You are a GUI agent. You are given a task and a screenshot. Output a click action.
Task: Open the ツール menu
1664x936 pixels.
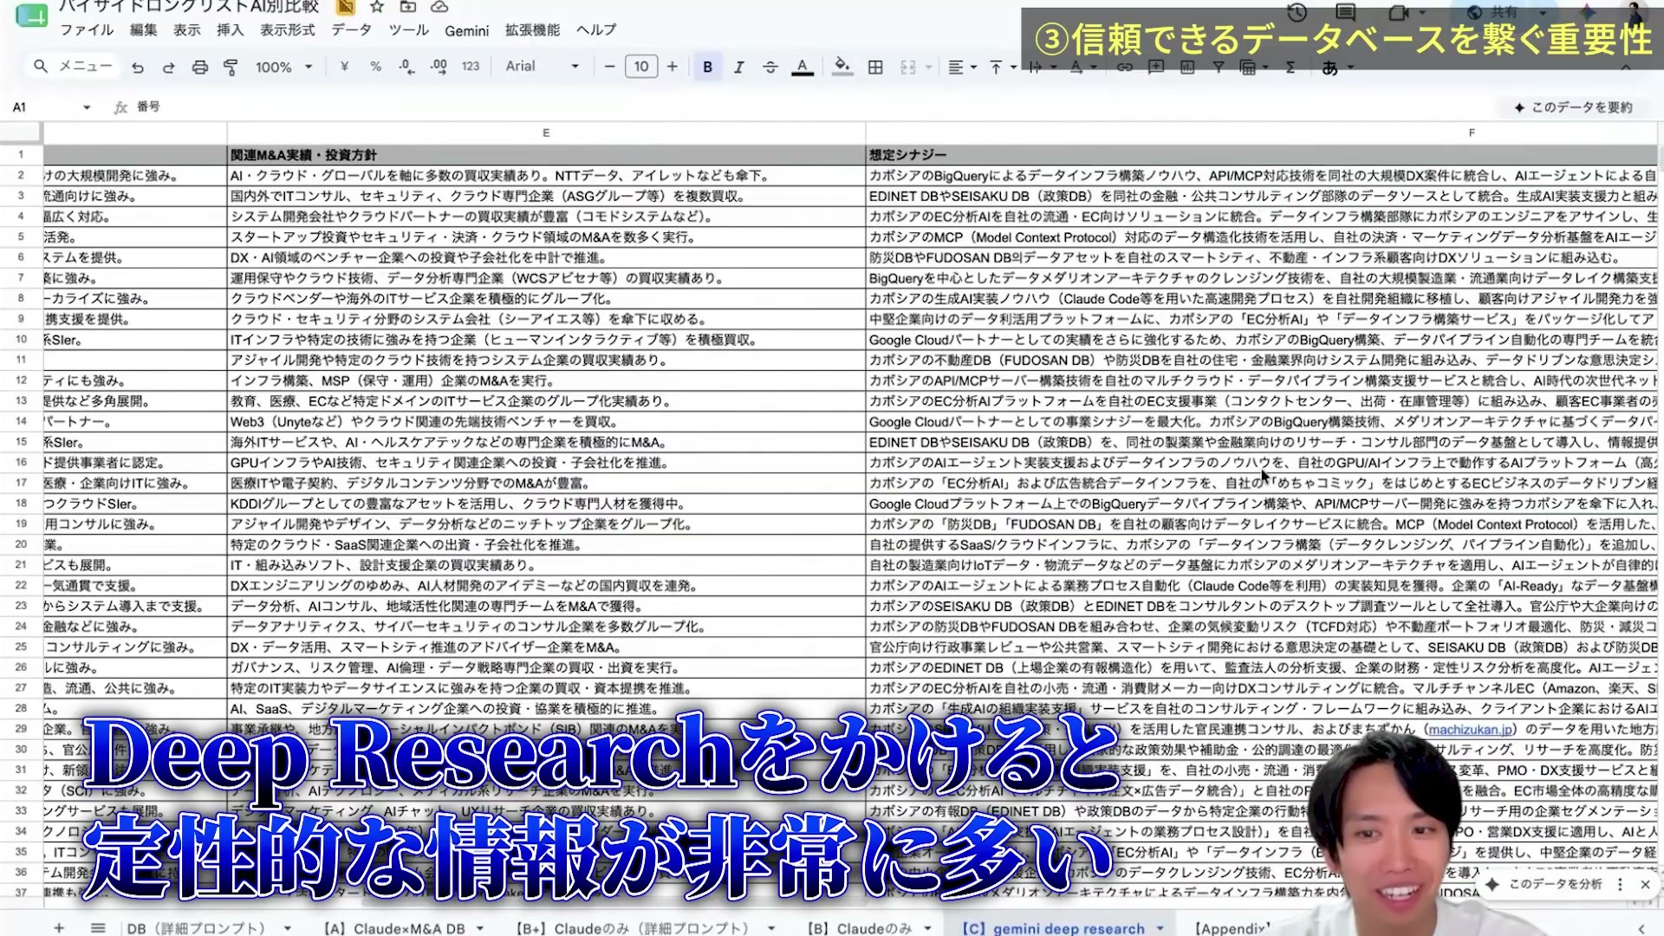(408, 29)
